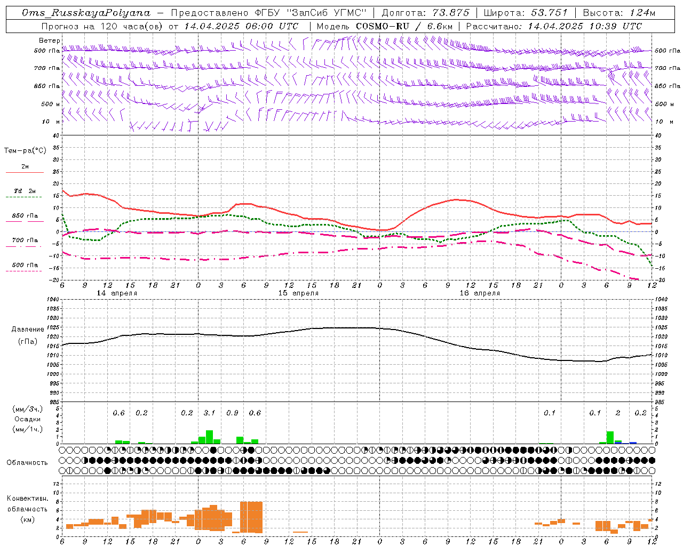Click the Осадки precipitation panel label
This screenshot has height=546, width=683.
pyautogui.click(x=28, y=419)
